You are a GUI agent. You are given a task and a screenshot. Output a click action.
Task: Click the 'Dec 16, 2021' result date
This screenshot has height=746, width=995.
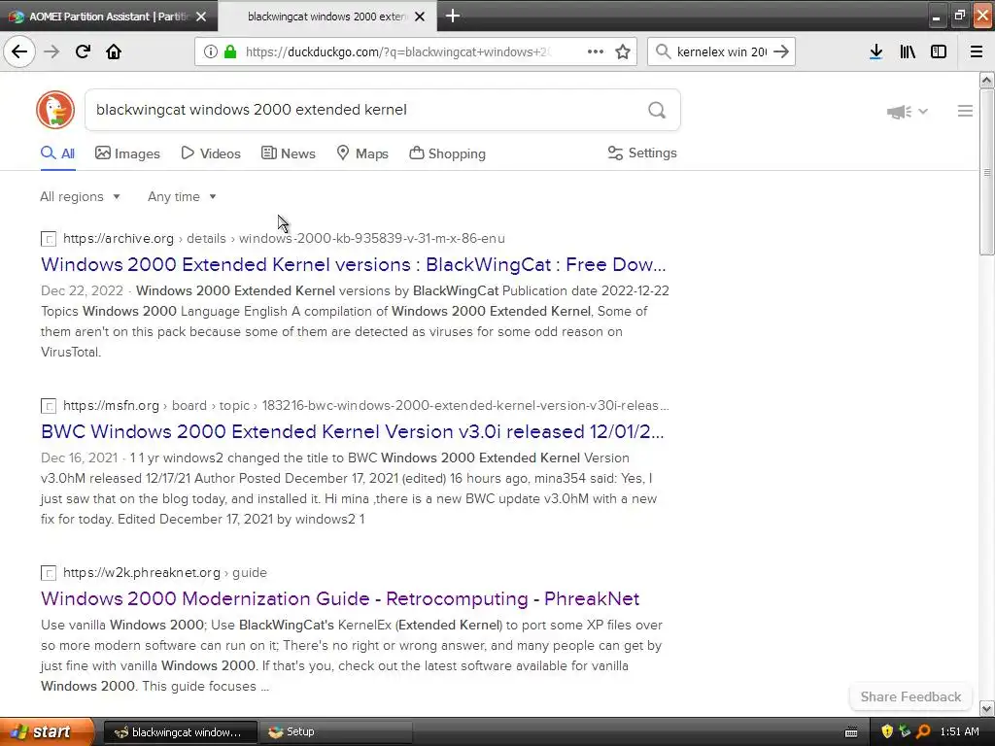tap(80, 458)
